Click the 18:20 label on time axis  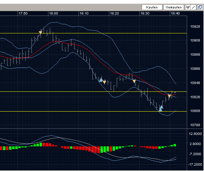[x=114, y=13]
